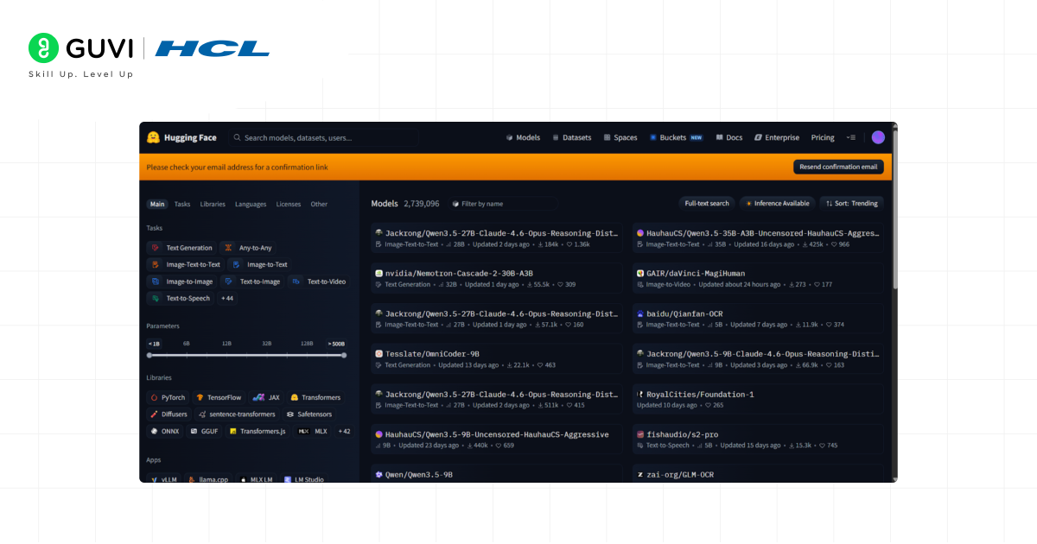Click the Qwen avatar on Qwen3.5-9B card
1037x544 pixels.
click(379, 475)
